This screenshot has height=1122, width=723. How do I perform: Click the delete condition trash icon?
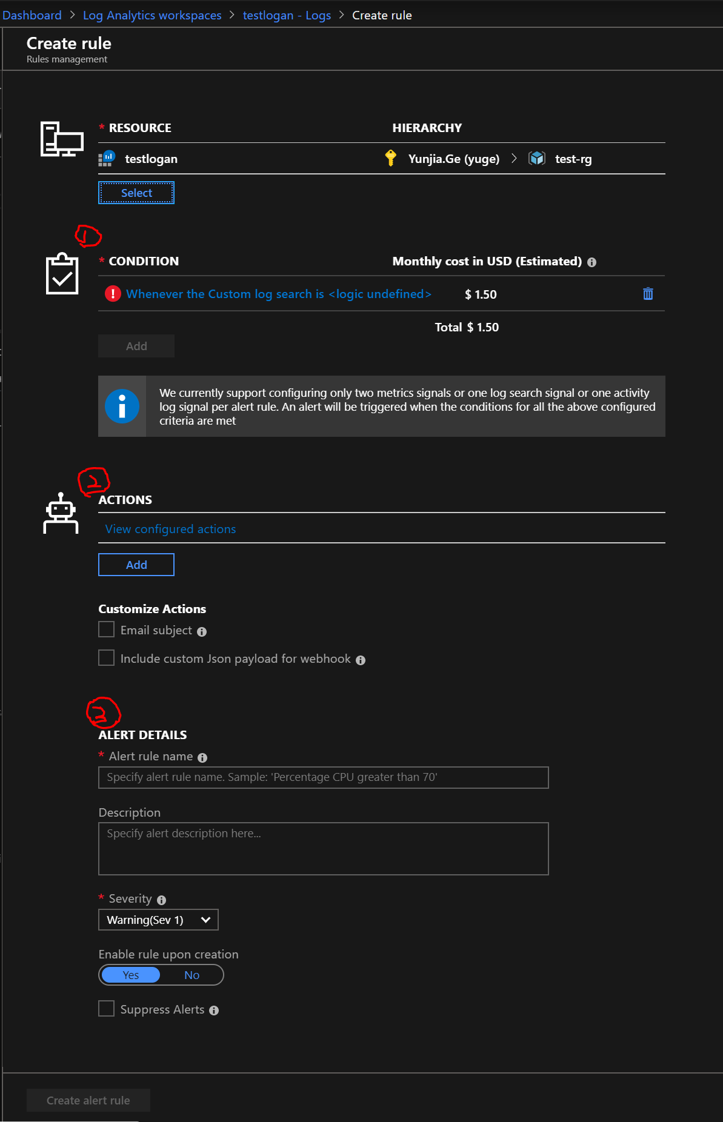coord(648,294)
